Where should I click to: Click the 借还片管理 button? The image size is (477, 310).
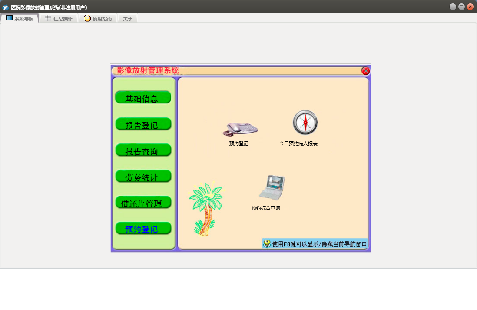(x=143, y=203)
